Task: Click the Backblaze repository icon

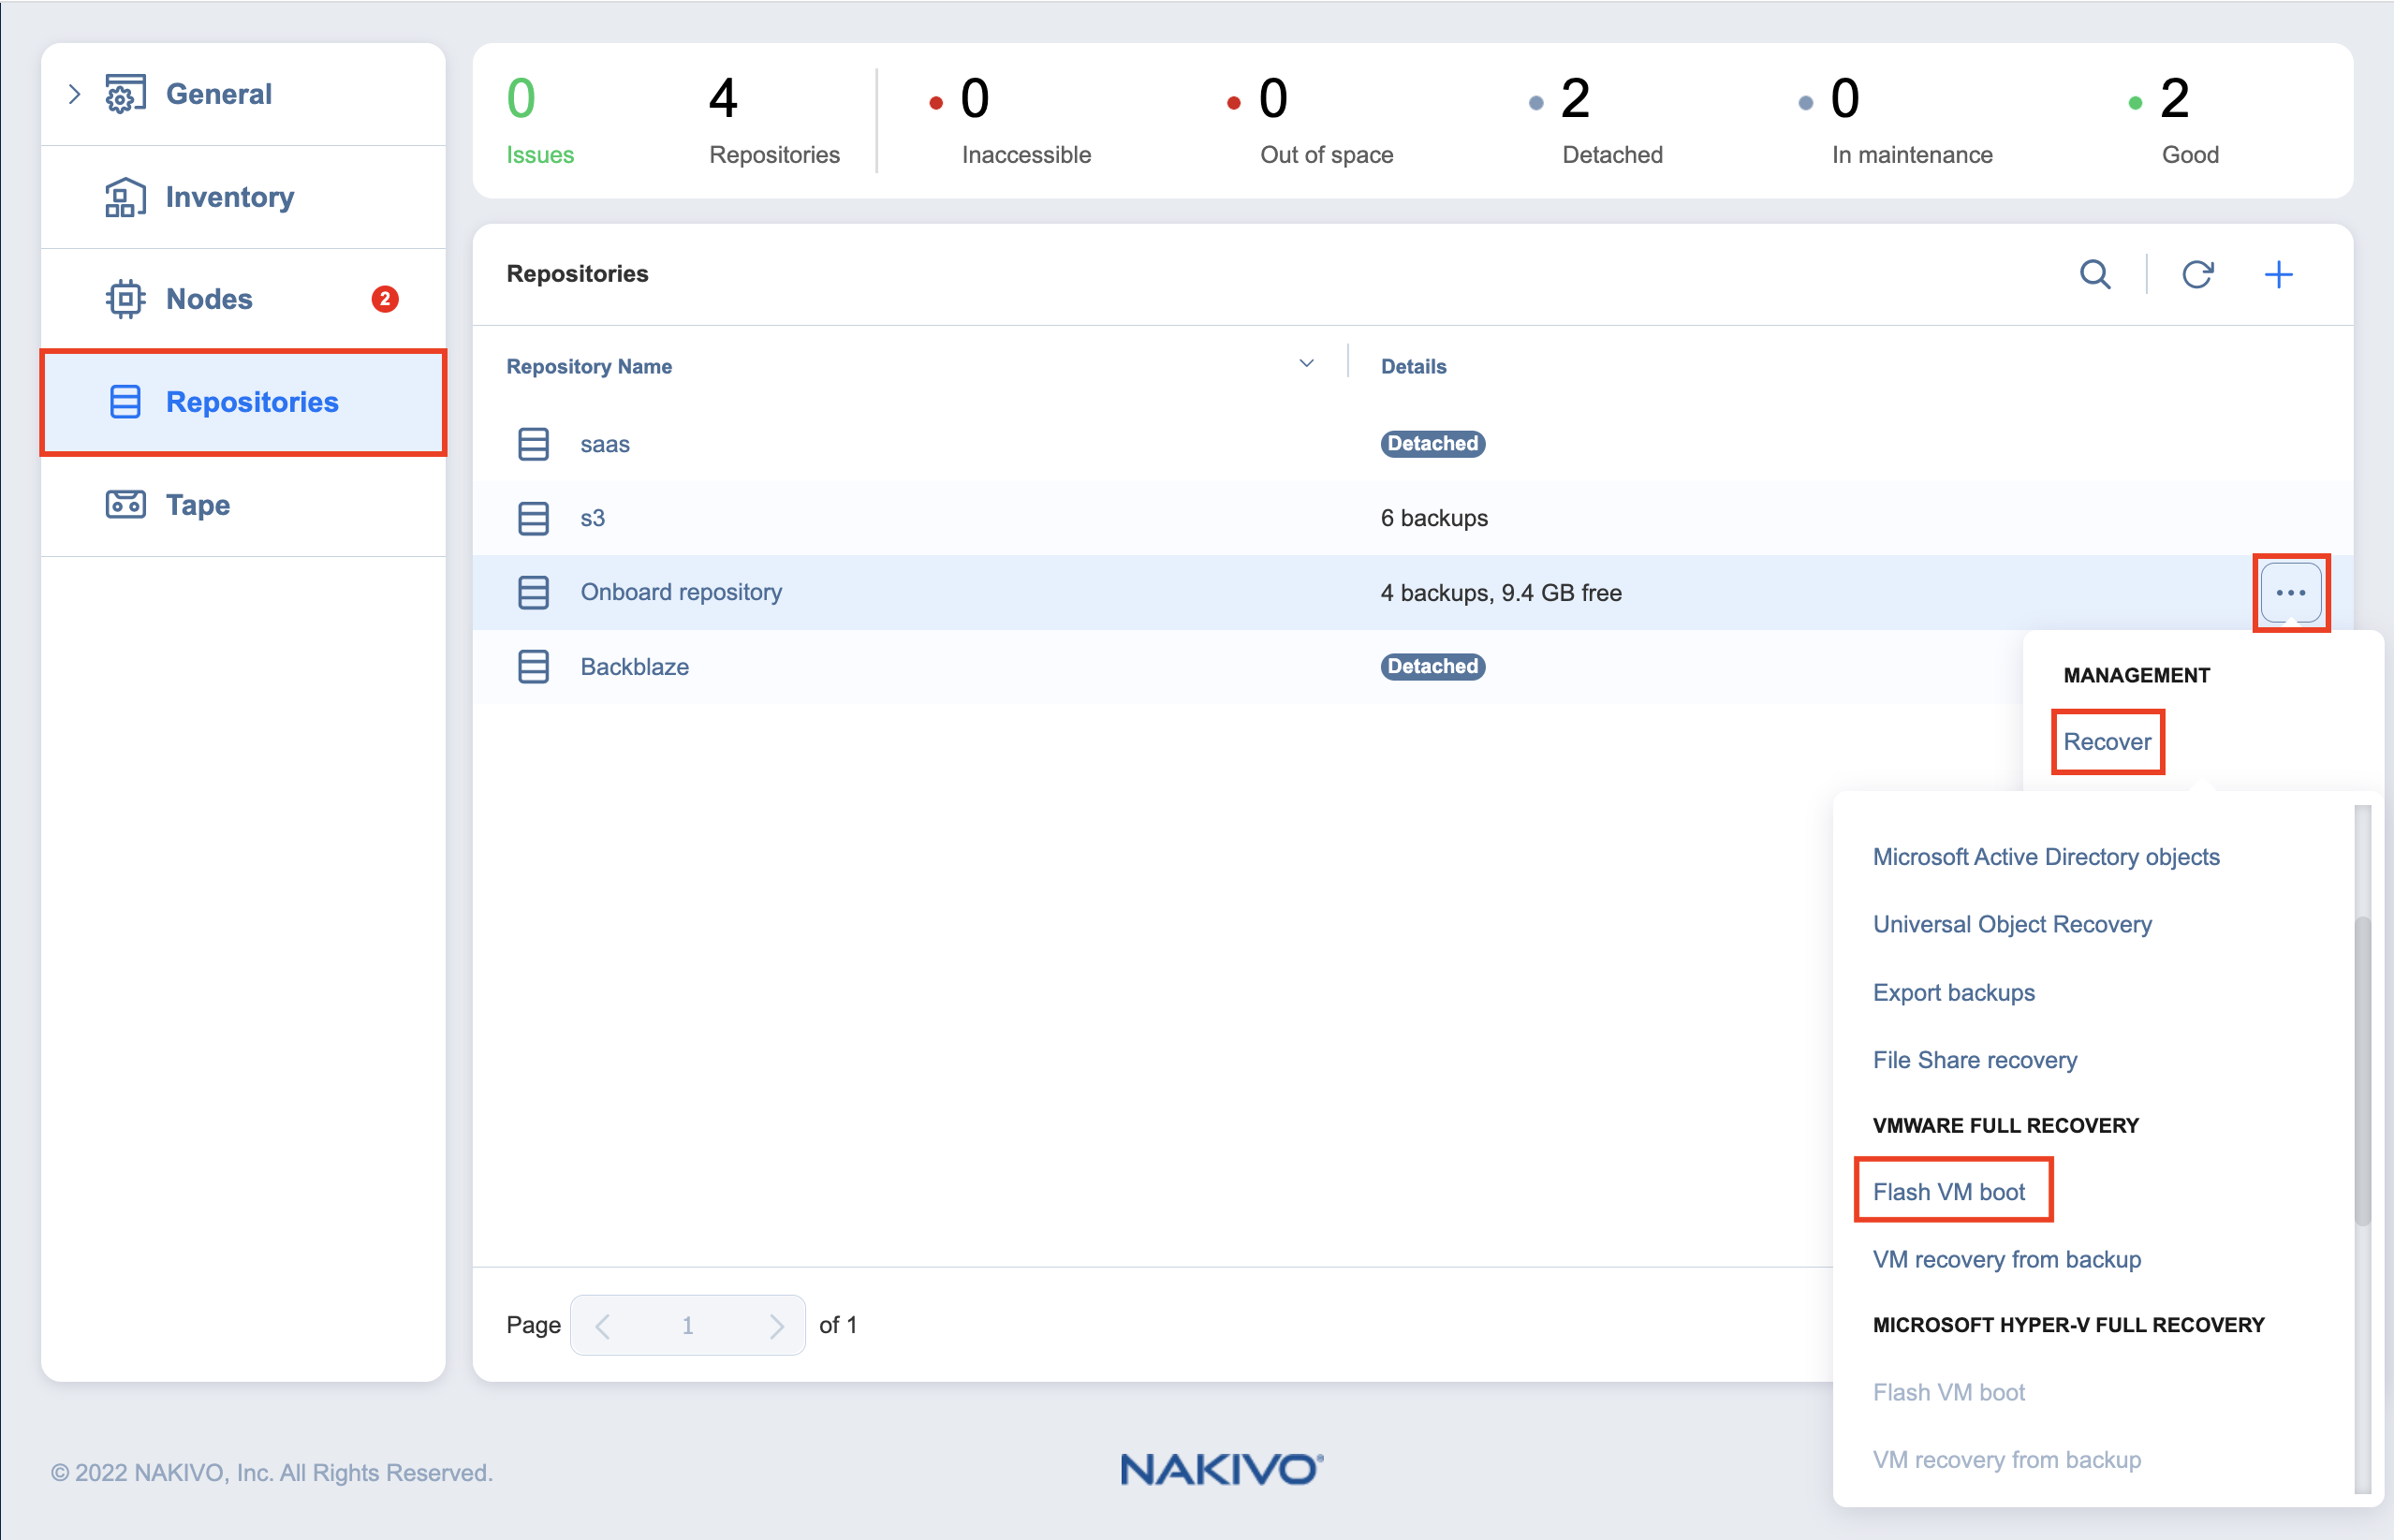Action: pyautogui.click(x=533, y=666)
